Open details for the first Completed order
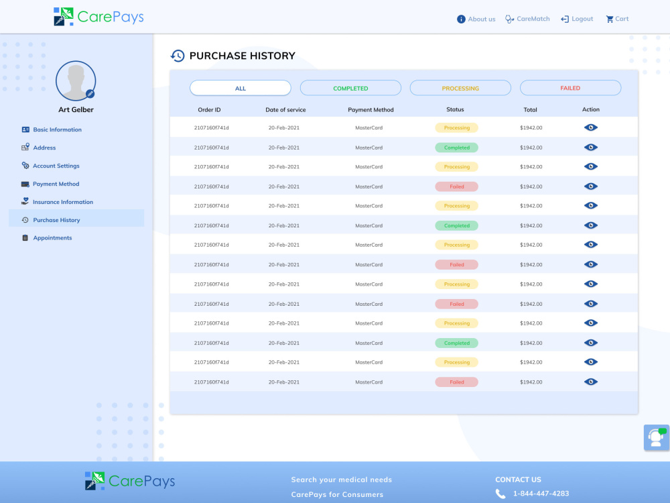The height and width of the screenshot is (503, 670). coord(590,147)
